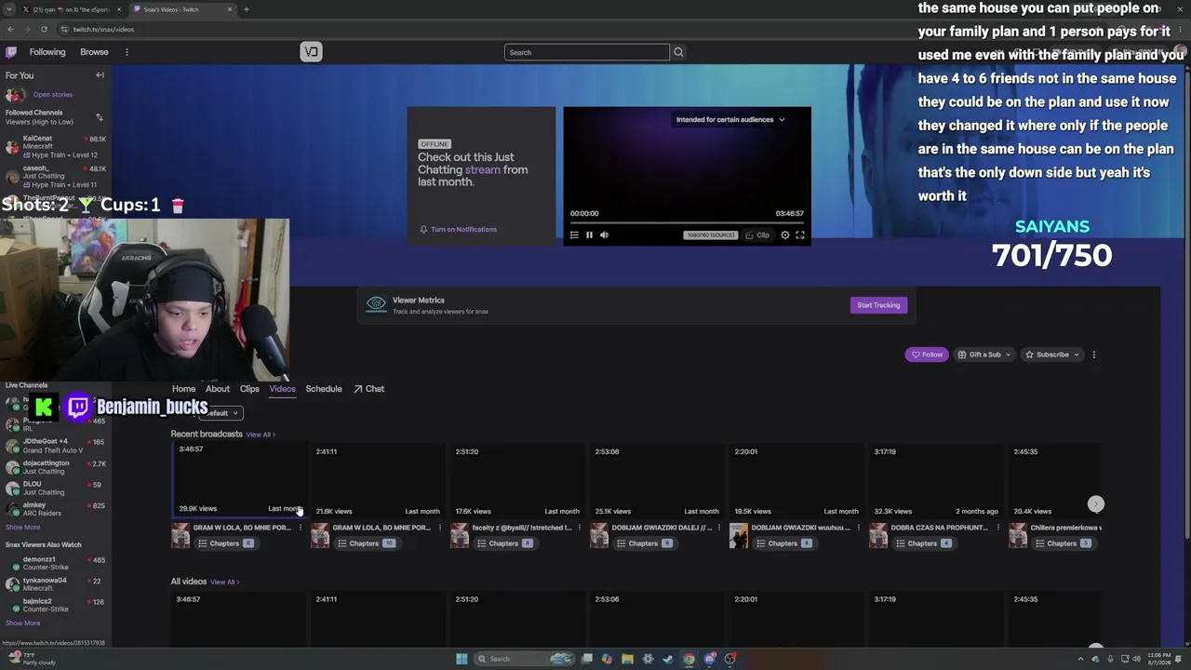Follow the snax channel
This screenshot has height=670, width=1191.
pyautogui.click(x=927, y=355)
